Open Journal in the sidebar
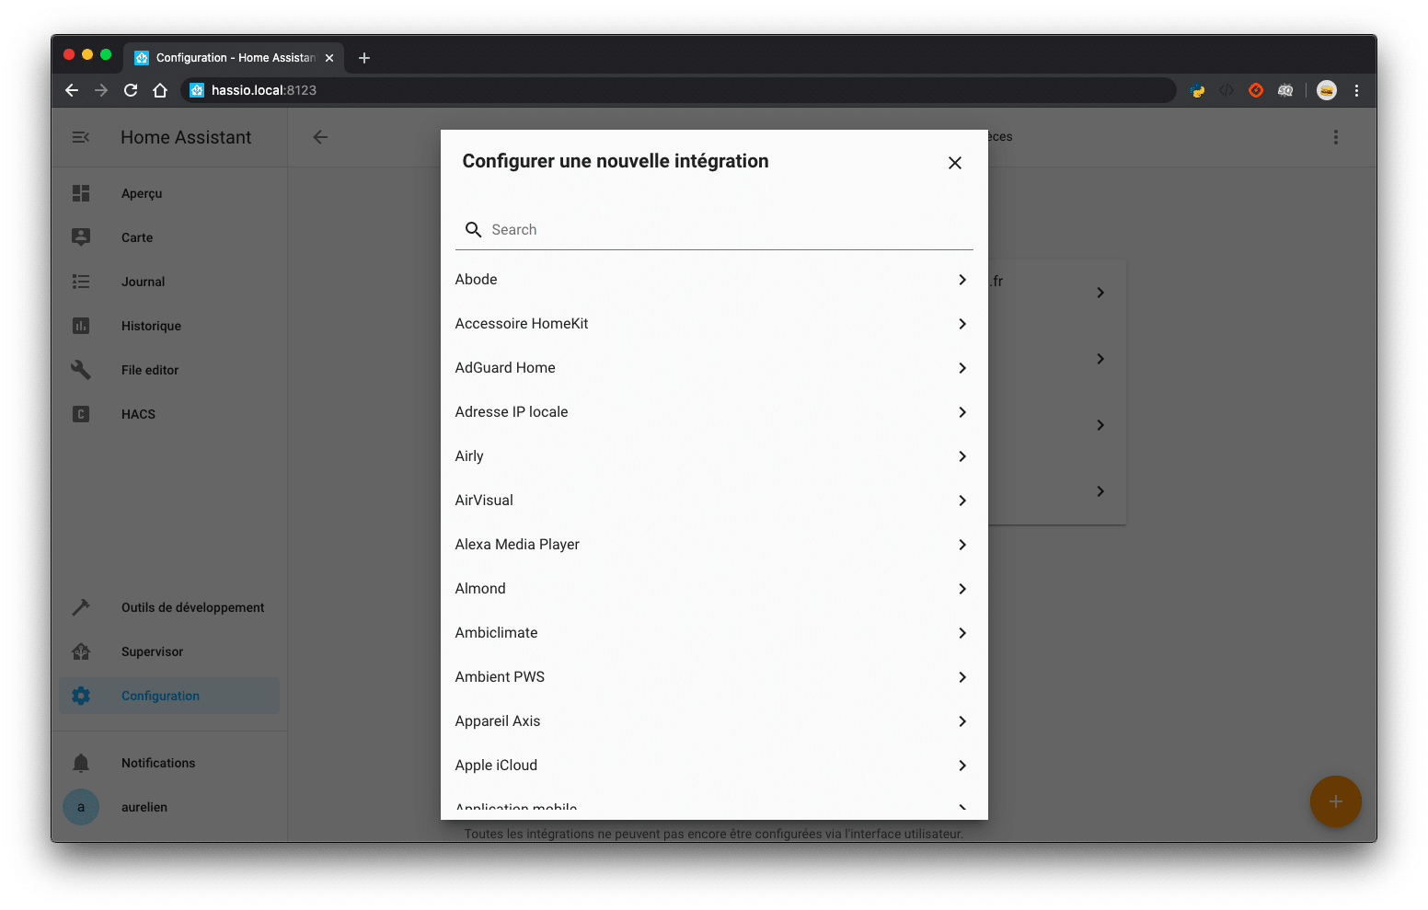Image resolution: width=1428 pixels, height=910 pixels. pos(169,282)
